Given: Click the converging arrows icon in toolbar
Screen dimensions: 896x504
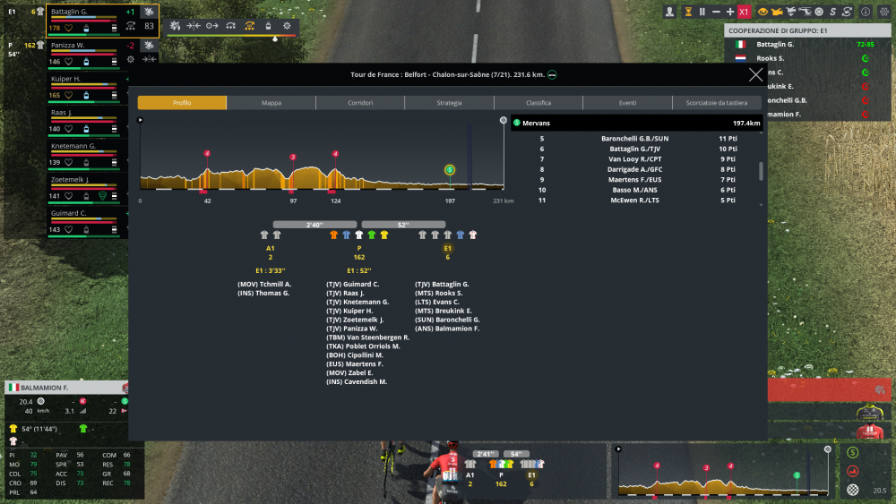Looking at the screenshot, I should click(194, 26).
